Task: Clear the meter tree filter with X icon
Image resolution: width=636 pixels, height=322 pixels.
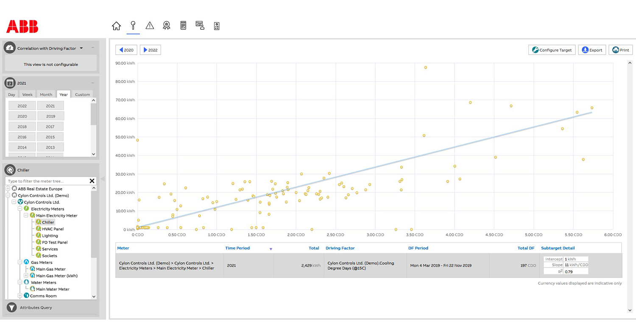Action: (x=92, y=181)
